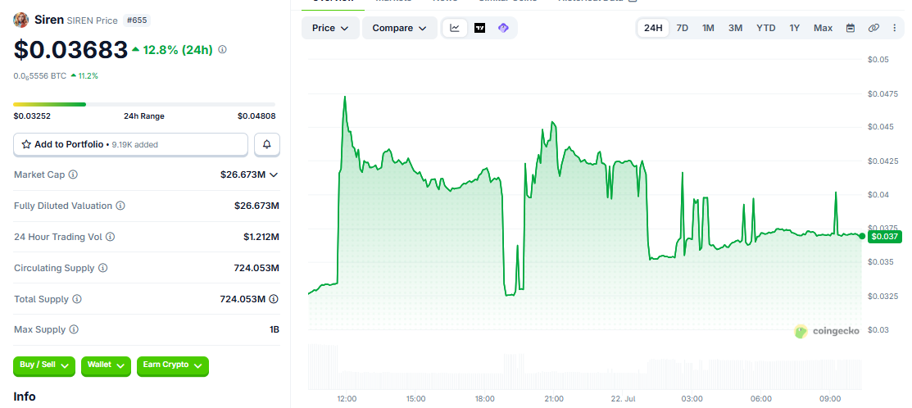912x408 pixels.
Task: Click the 12.8% (24h) change text
Action: tap(177, 50)
